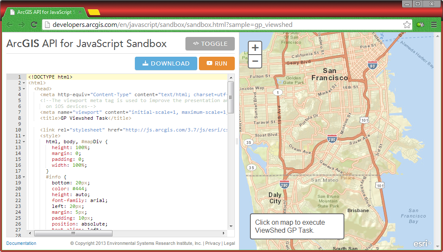Collapse the style tag at line 11
This screenshot has width=443, height=252.
click(x=24, y=136)
